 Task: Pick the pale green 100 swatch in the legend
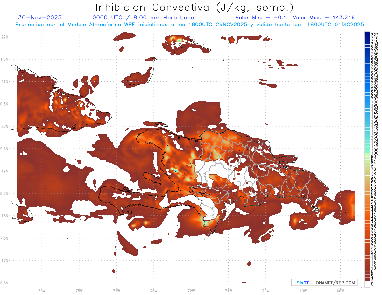(x=367, y=154)
